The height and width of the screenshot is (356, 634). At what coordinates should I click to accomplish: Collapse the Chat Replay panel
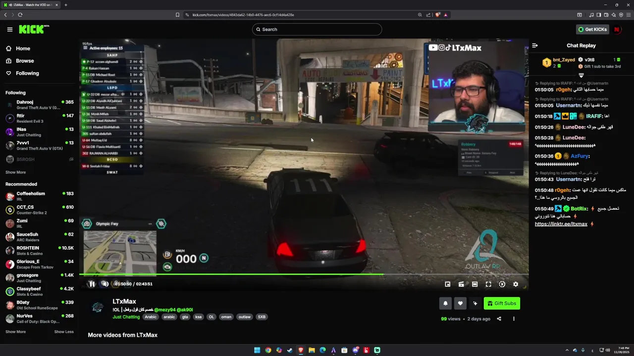pos(535,45)
